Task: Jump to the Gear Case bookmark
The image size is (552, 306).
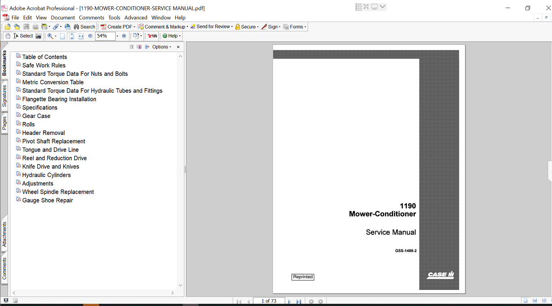Action: tap(36, 116)
